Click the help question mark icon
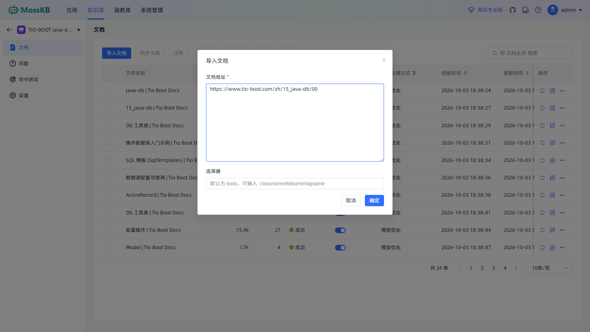This screenshot has width=590, height=332. pyautogui.click(x=538, y=10)
